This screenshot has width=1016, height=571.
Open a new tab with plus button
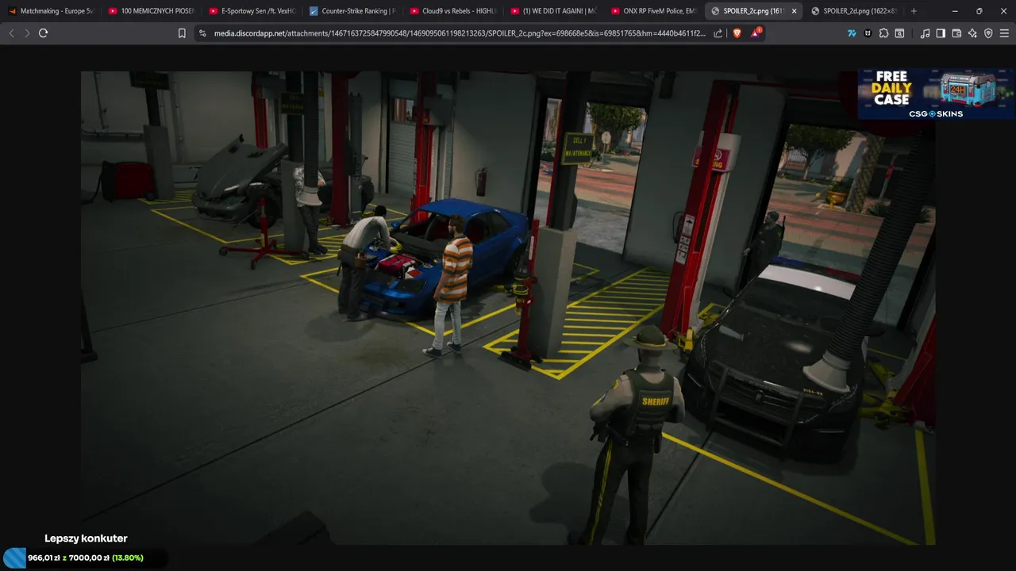tap(914, 11)
